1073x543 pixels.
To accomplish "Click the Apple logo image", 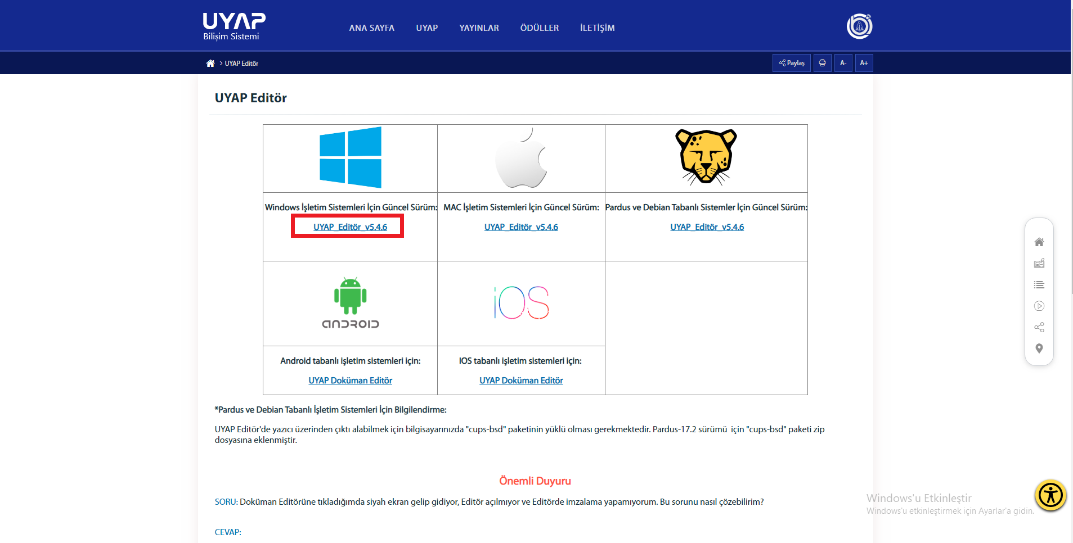I will 521,157.
